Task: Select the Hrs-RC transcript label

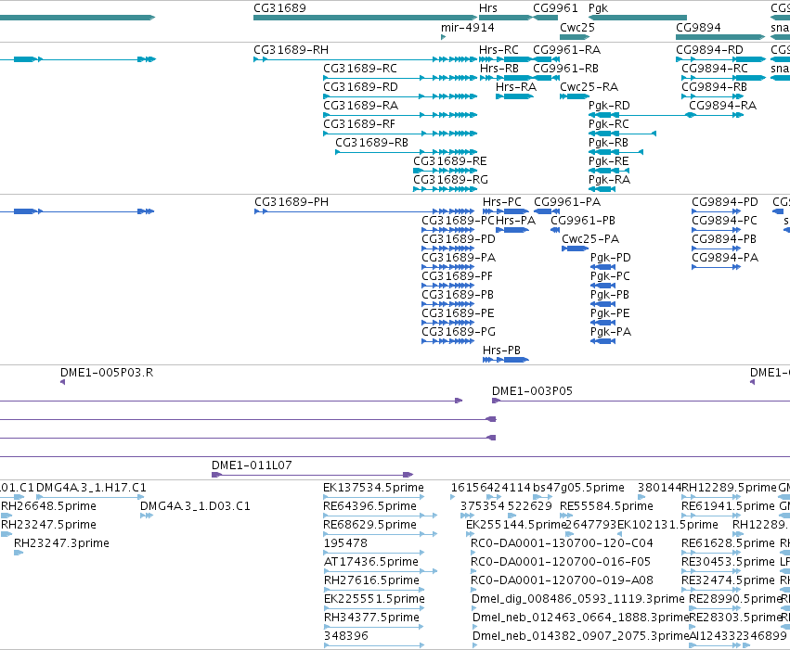Action: (x=499, y=50)
